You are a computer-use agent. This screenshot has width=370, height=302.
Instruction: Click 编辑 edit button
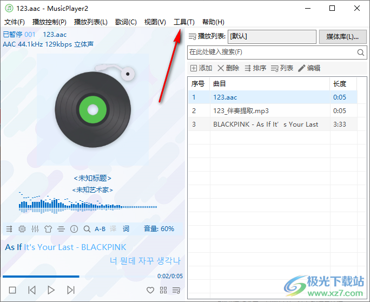pos(309,68)
